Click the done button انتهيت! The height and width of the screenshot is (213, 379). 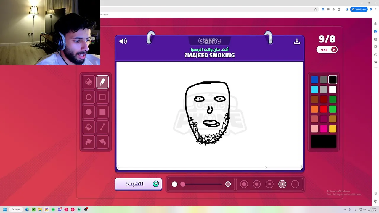tap(138, 184)
